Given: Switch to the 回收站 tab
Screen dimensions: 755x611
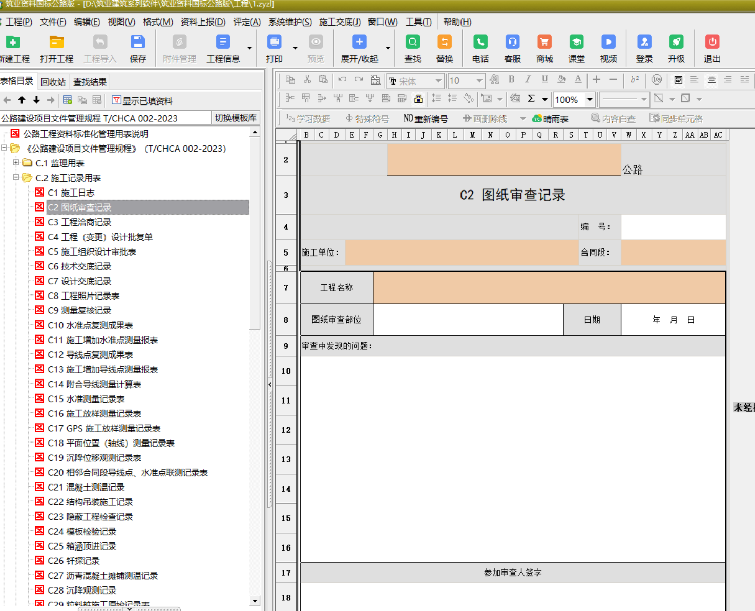Looking at the screenshot, I should coord(53,81).
